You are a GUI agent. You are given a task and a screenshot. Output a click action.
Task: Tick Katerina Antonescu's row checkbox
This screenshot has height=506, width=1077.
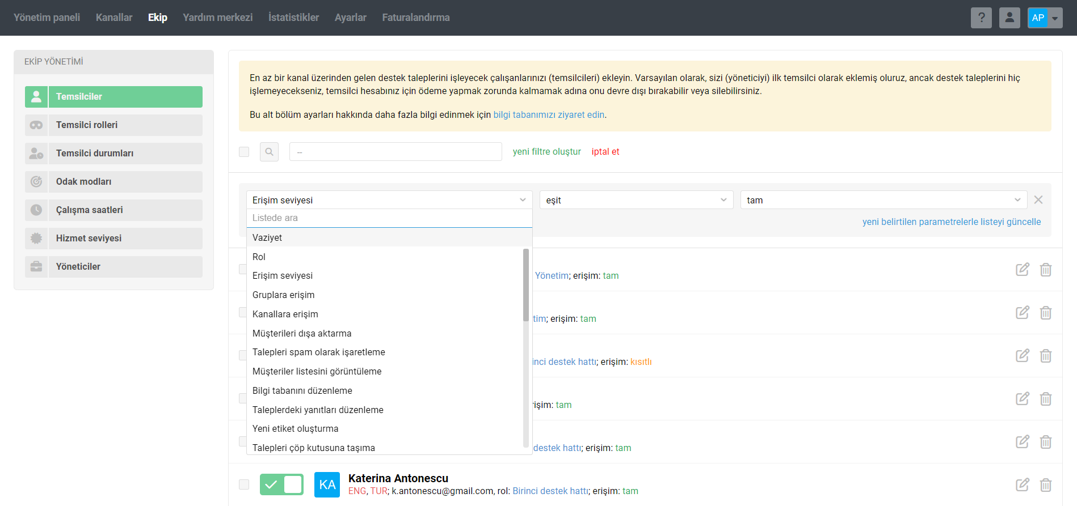coord(244,484)
